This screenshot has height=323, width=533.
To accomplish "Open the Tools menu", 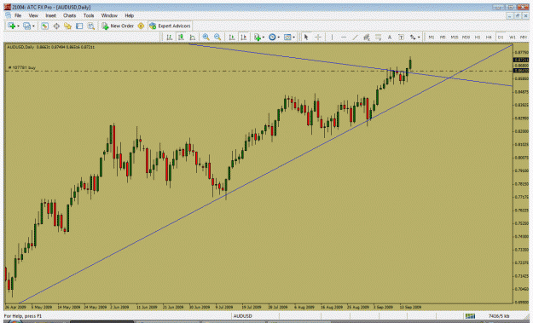I will [89, 15].
